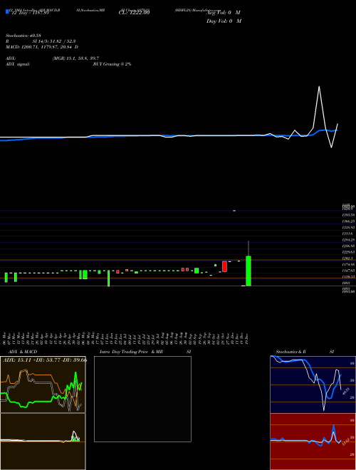Click the 'Avg Vol: 0 M' readout

[x=224, y=13]
